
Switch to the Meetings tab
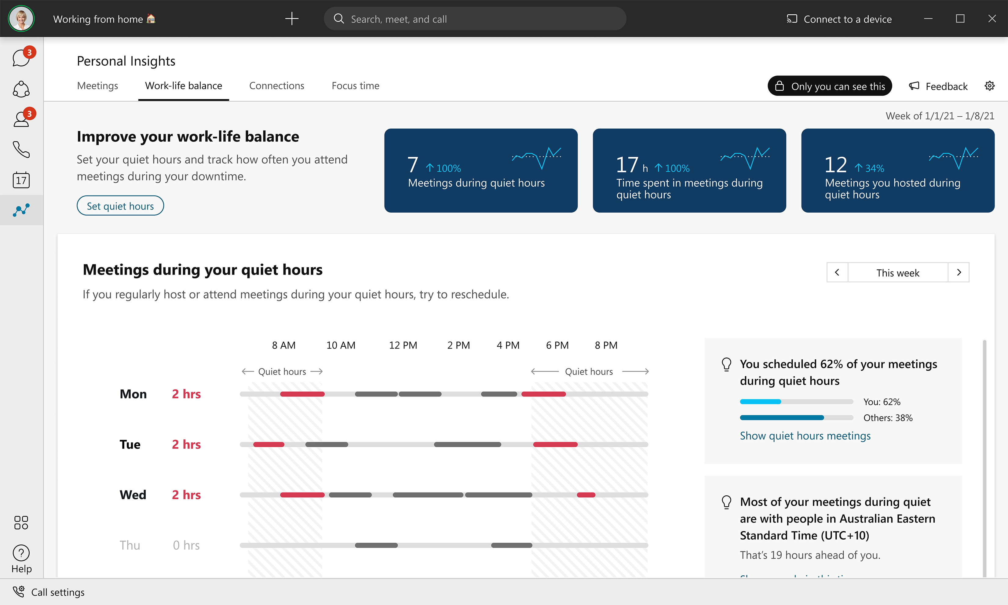pos(97,86)
